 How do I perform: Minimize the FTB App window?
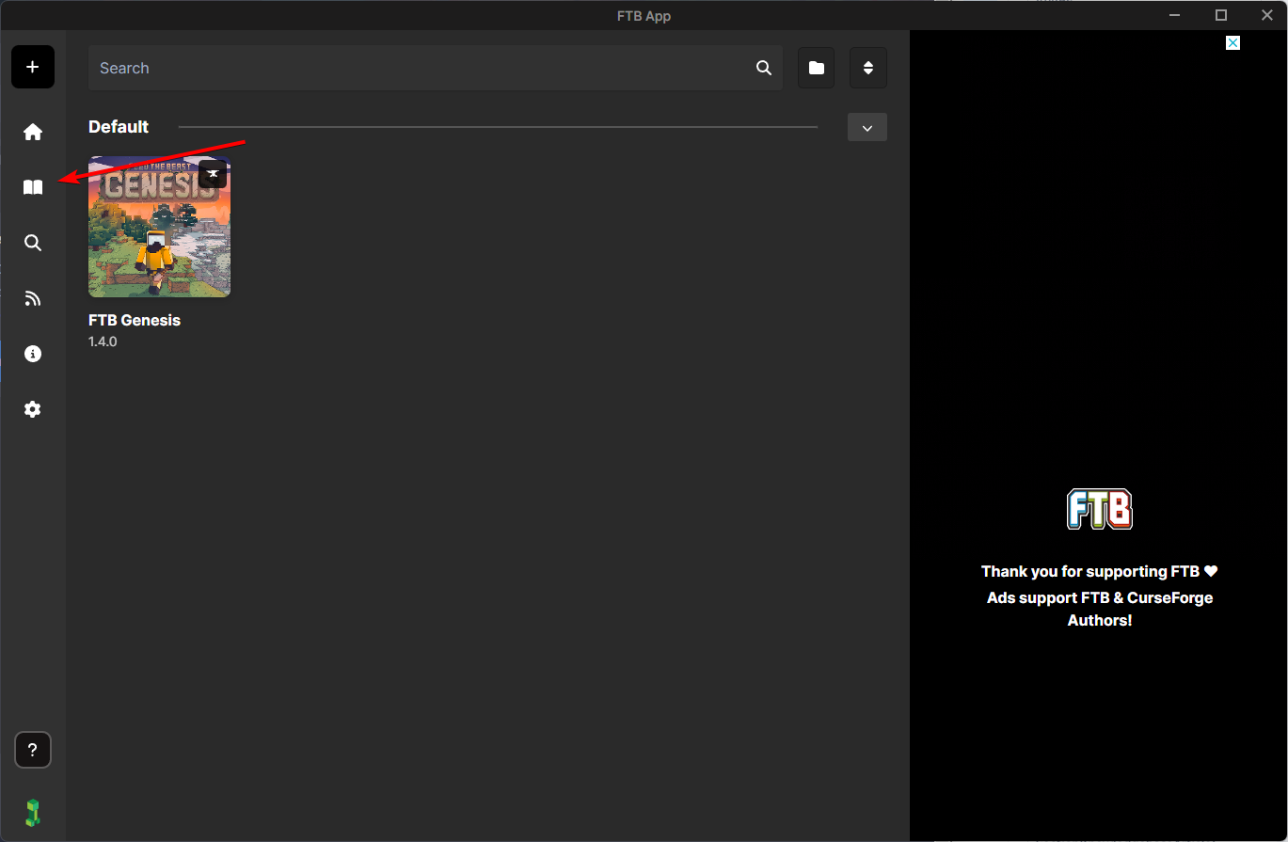point(1175,15)
